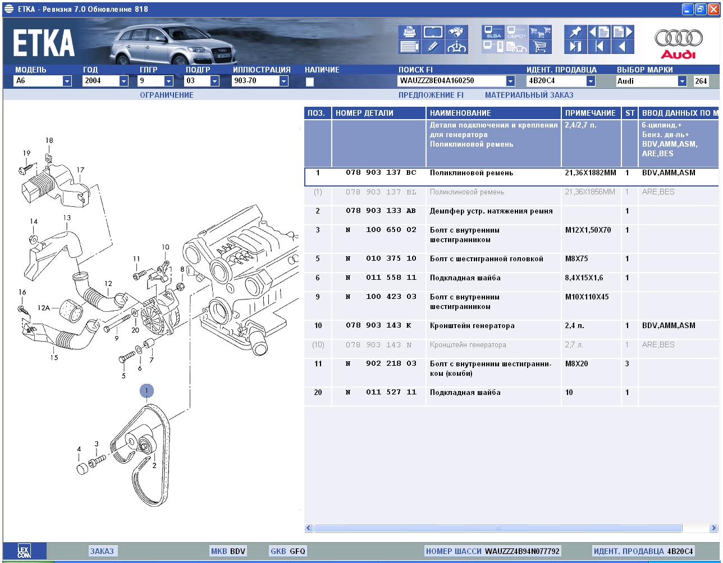Select part N 011 527 11
Viewport: 723px width, 563px height.
coord(381,392)
